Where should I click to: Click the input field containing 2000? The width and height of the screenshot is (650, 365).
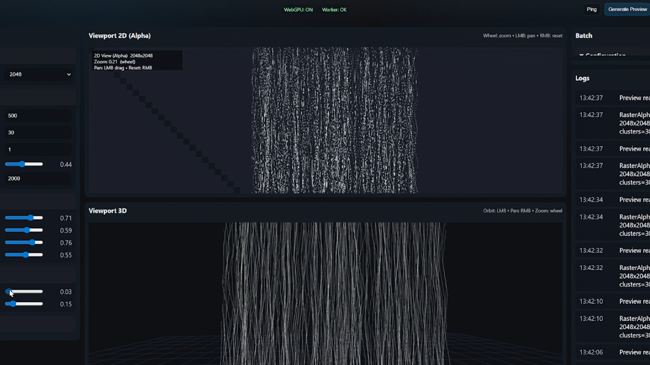coord(38,178)
